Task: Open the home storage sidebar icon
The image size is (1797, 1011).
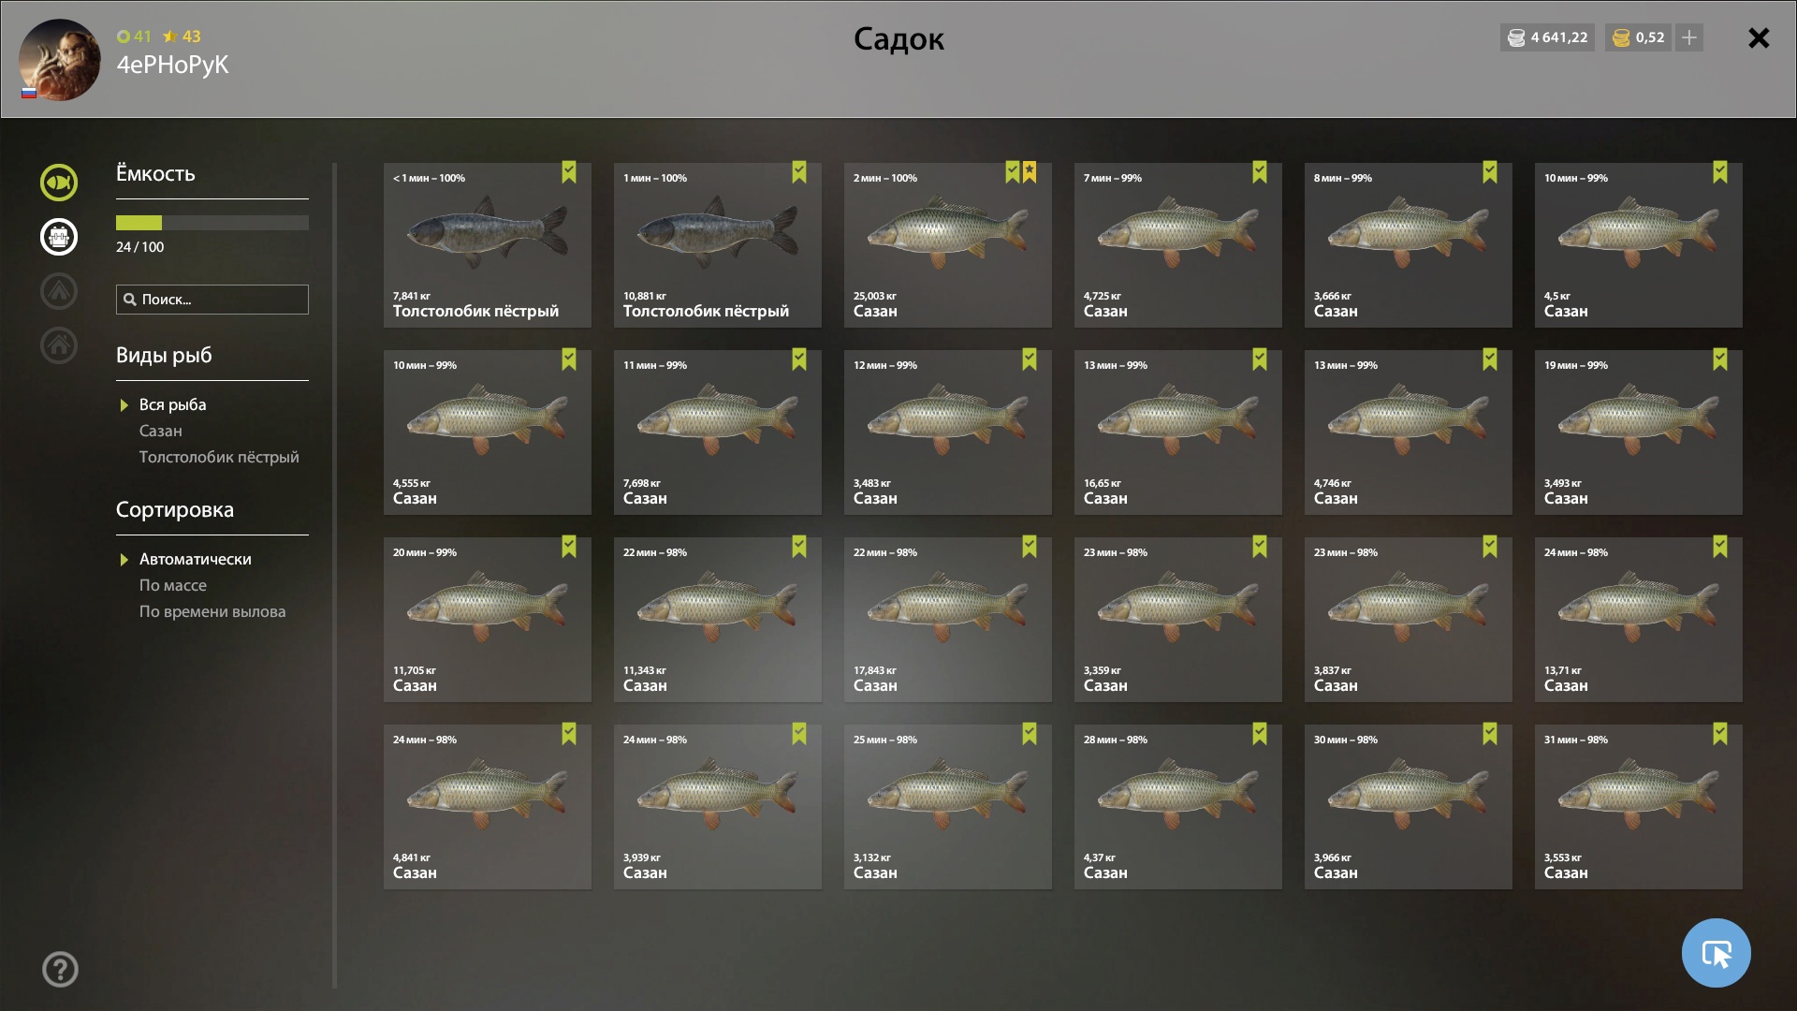Action: point(59,345)
